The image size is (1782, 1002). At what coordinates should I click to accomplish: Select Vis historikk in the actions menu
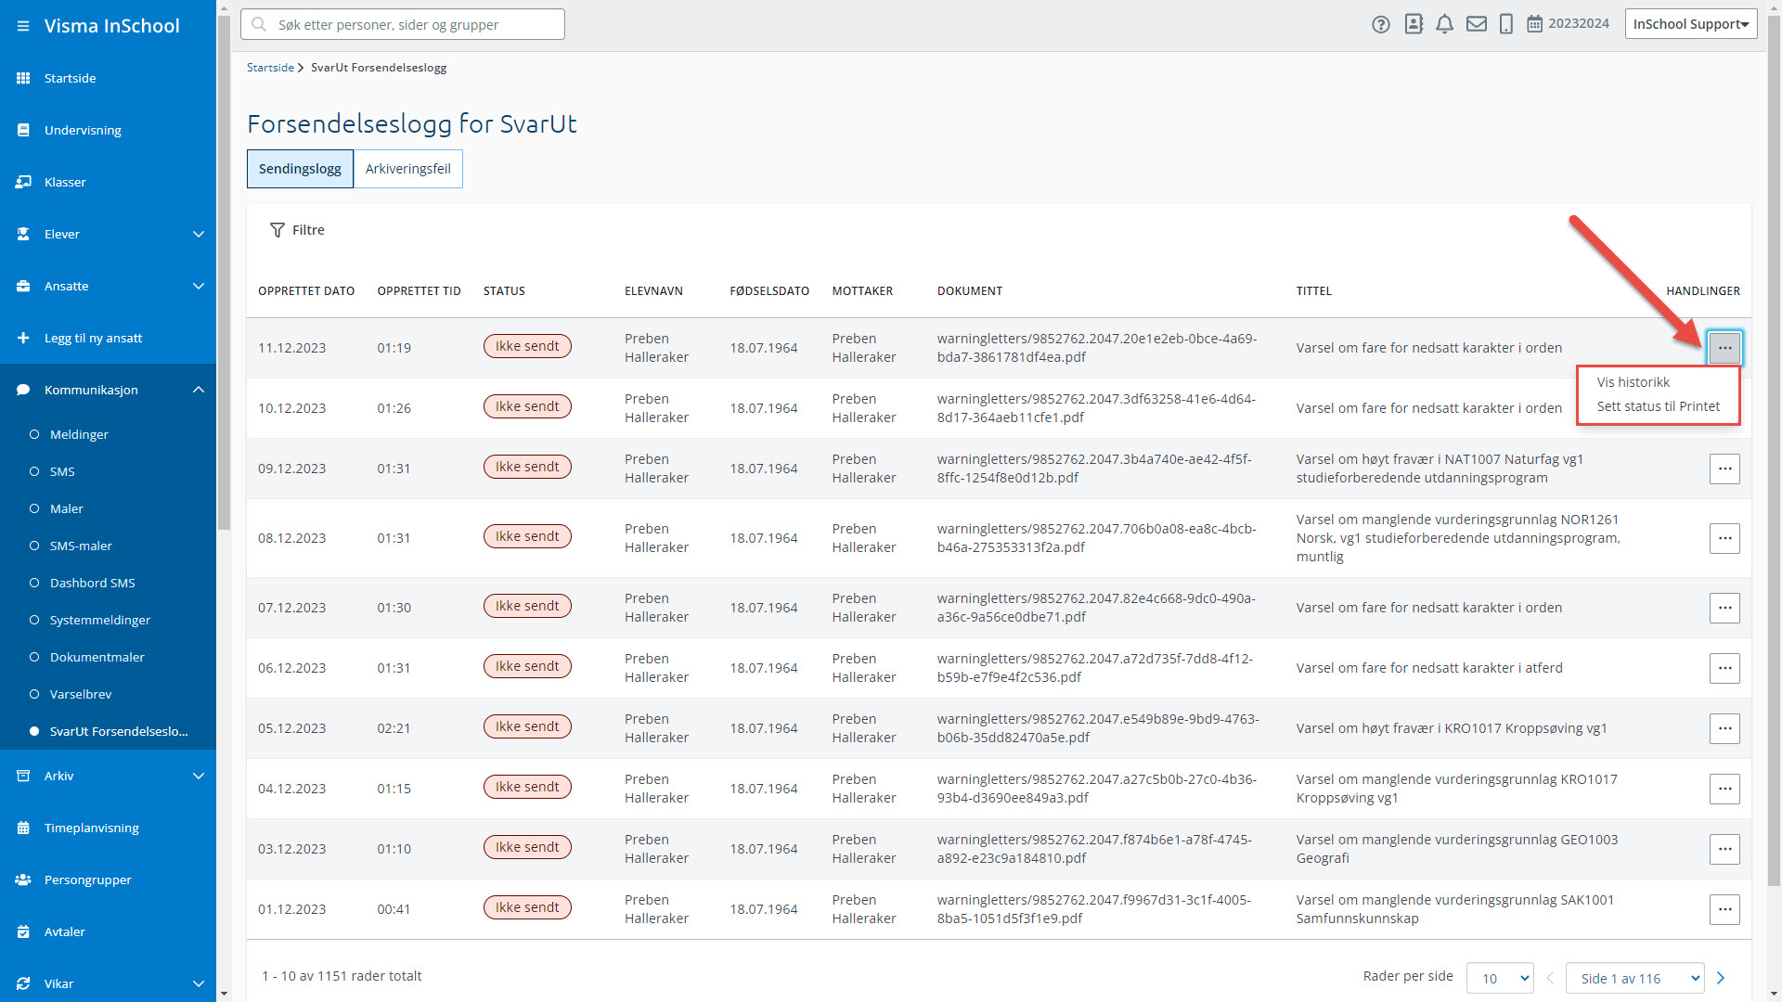tap(1633, 382)
